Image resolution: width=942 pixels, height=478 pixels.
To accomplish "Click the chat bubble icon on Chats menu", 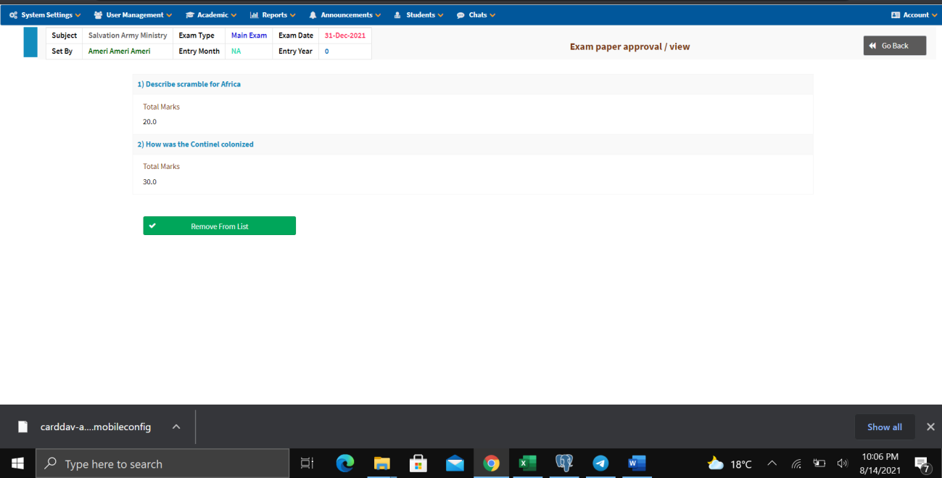I will tap(460, 14).
